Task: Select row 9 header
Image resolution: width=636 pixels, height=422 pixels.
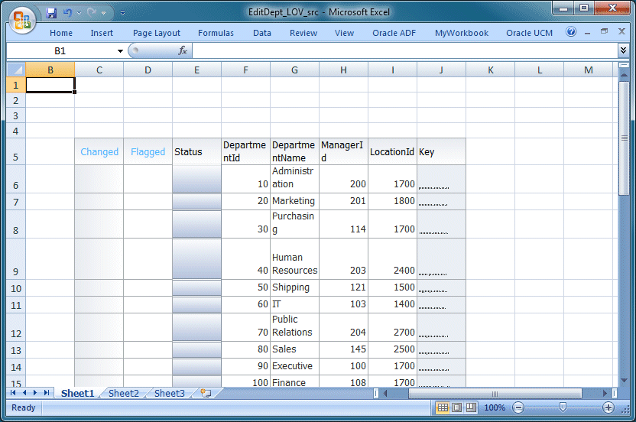Action: tap(16, 259)
